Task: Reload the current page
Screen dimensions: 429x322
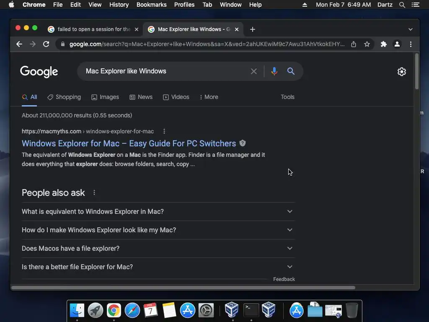Action: [x=46, y=44]
